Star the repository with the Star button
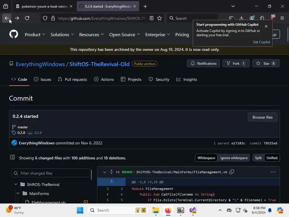 266,64
